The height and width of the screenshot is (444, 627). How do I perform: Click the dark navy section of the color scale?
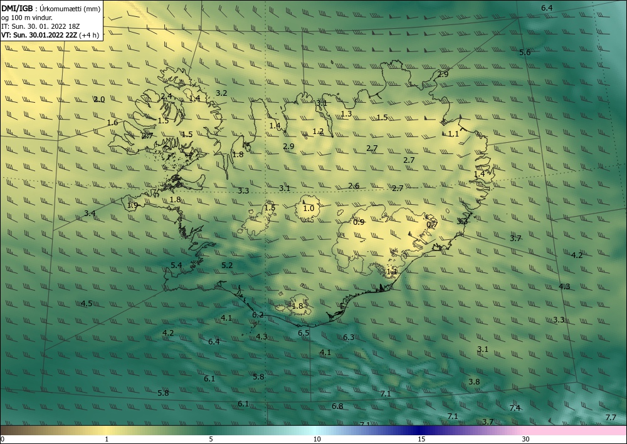tap(418, 430)
